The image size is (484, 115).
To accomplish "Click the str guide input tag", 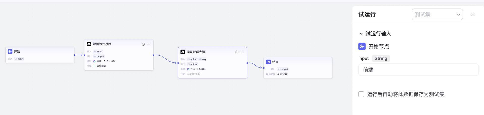I will point(192,59).
